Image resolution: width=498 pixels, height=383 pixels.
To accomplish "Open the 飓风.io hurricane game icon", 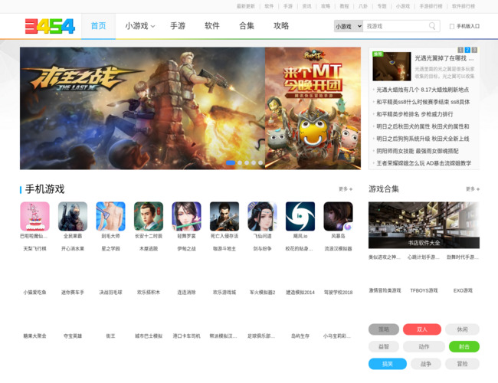I will (300, 216).
